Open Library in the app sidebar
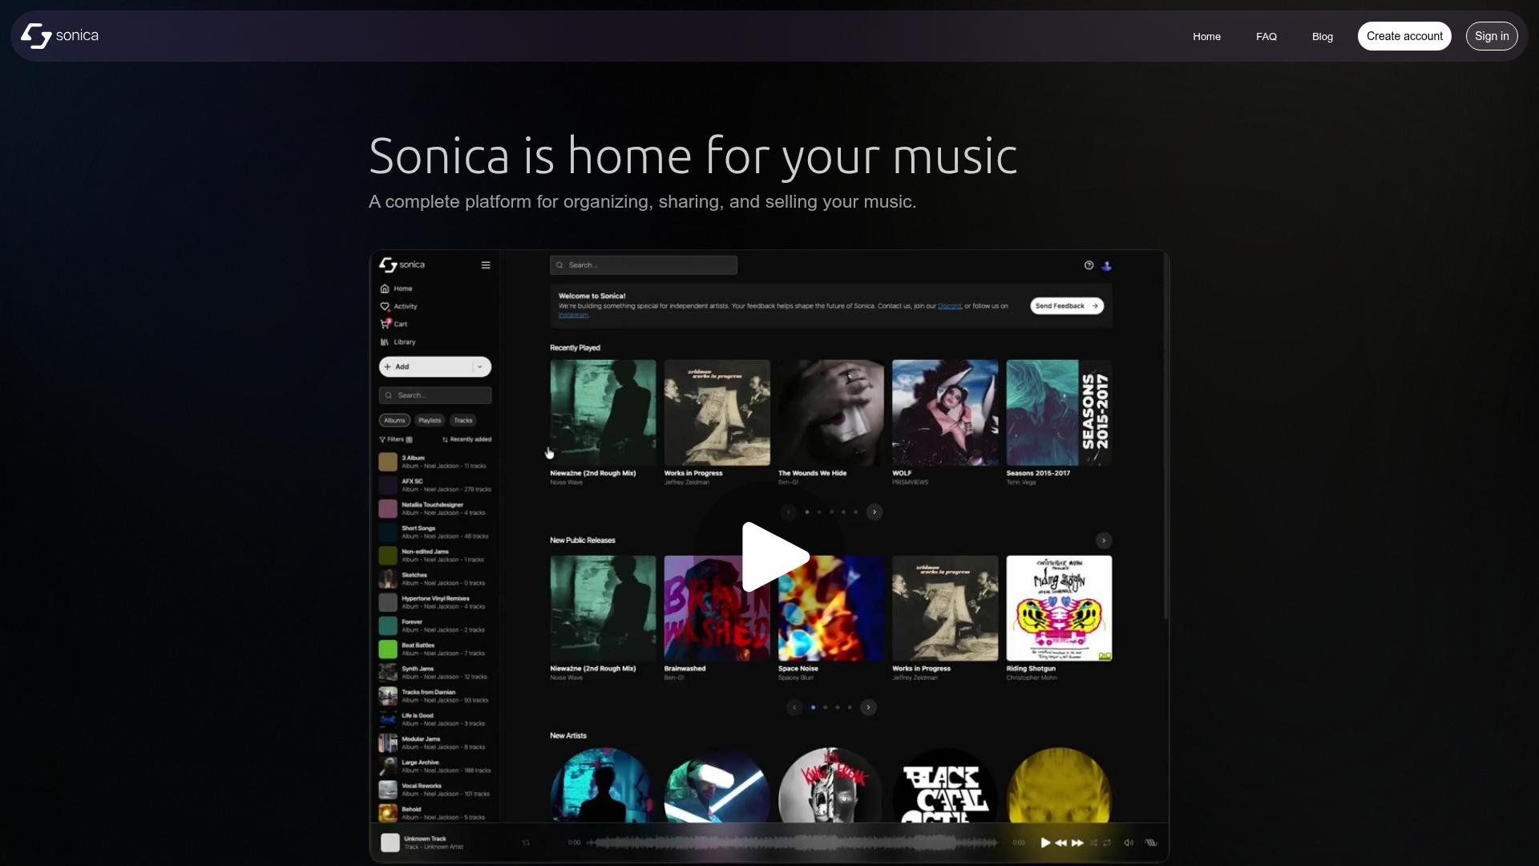Viewport: 1539px width, 866px height. (x=398, y=342)
